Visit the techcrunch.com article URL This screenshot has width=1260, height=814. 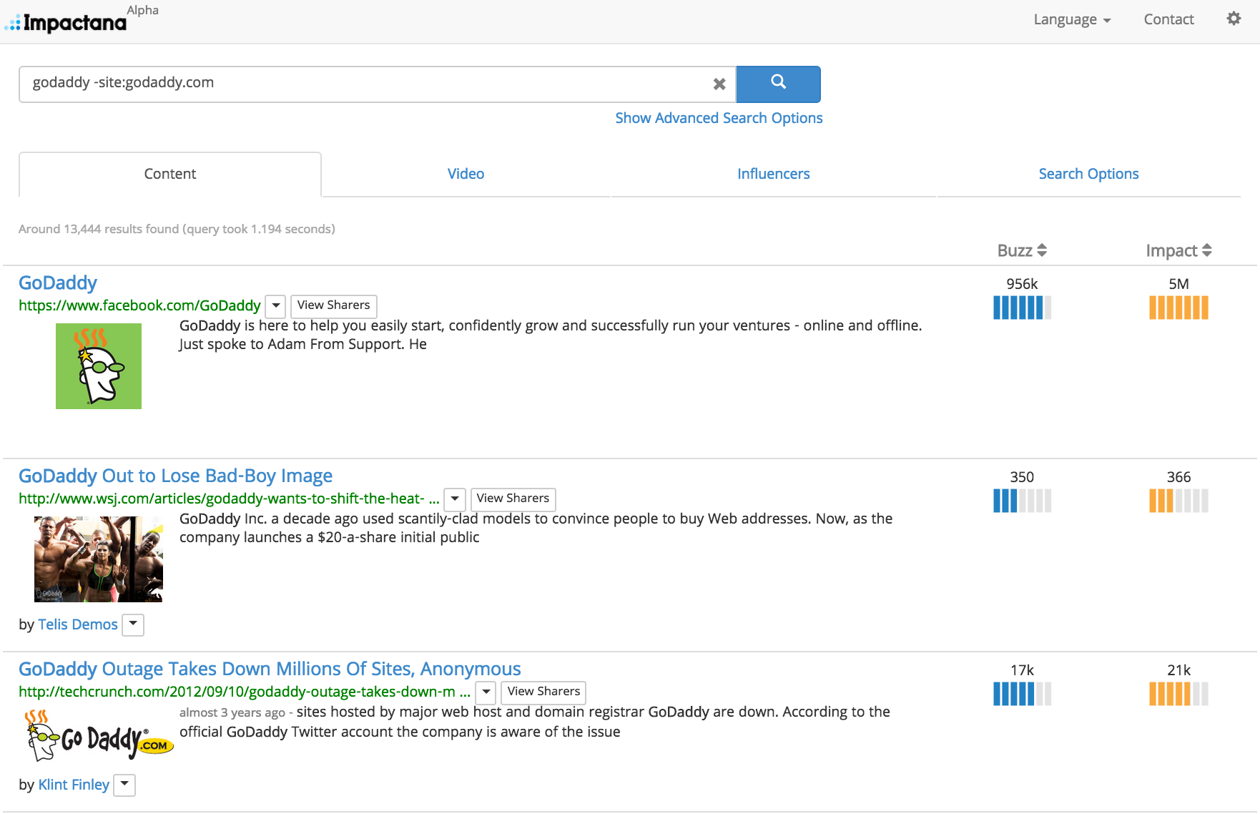point(245,692)
